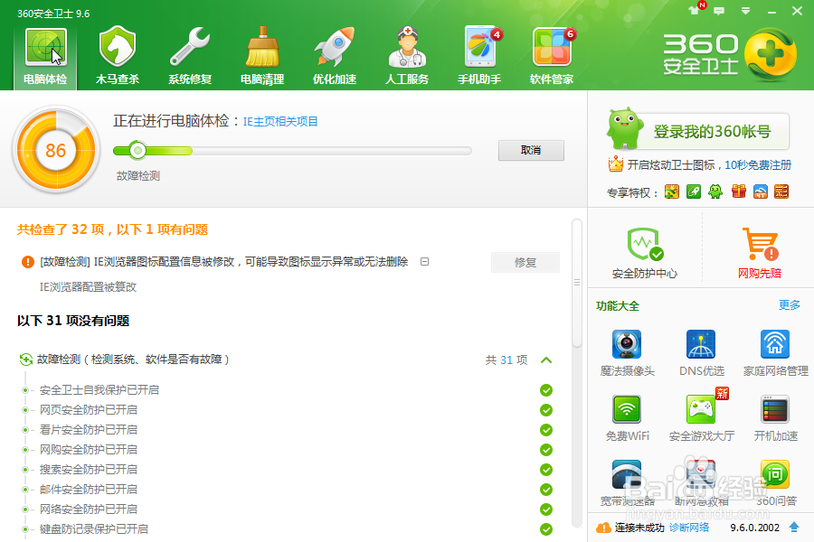Screen dimensions: 814x542
Task: Click the 更多 link in 功能大全
Action: coord(789,305)
